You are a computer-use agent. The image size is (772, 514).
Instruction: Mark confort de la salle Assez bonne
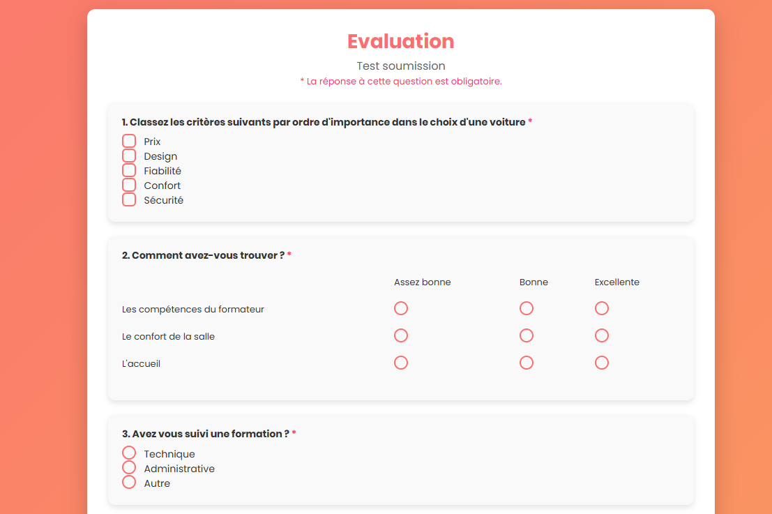click(x=401, y=335)
